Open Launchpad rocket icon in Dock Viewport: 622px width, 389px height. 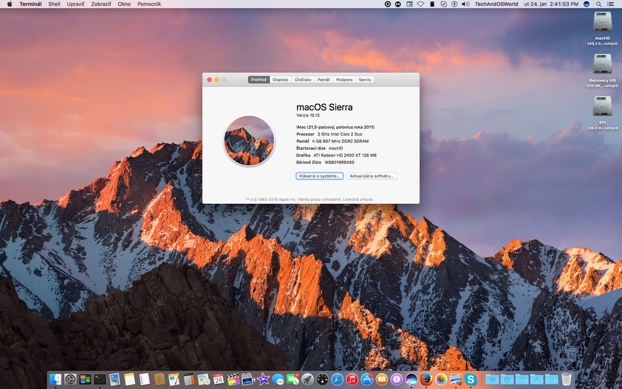[x=307, y=379]
